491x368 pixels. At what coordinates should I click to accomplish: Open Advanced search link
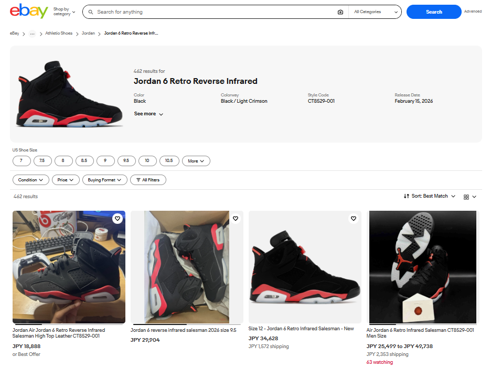(x=473, y=11)
